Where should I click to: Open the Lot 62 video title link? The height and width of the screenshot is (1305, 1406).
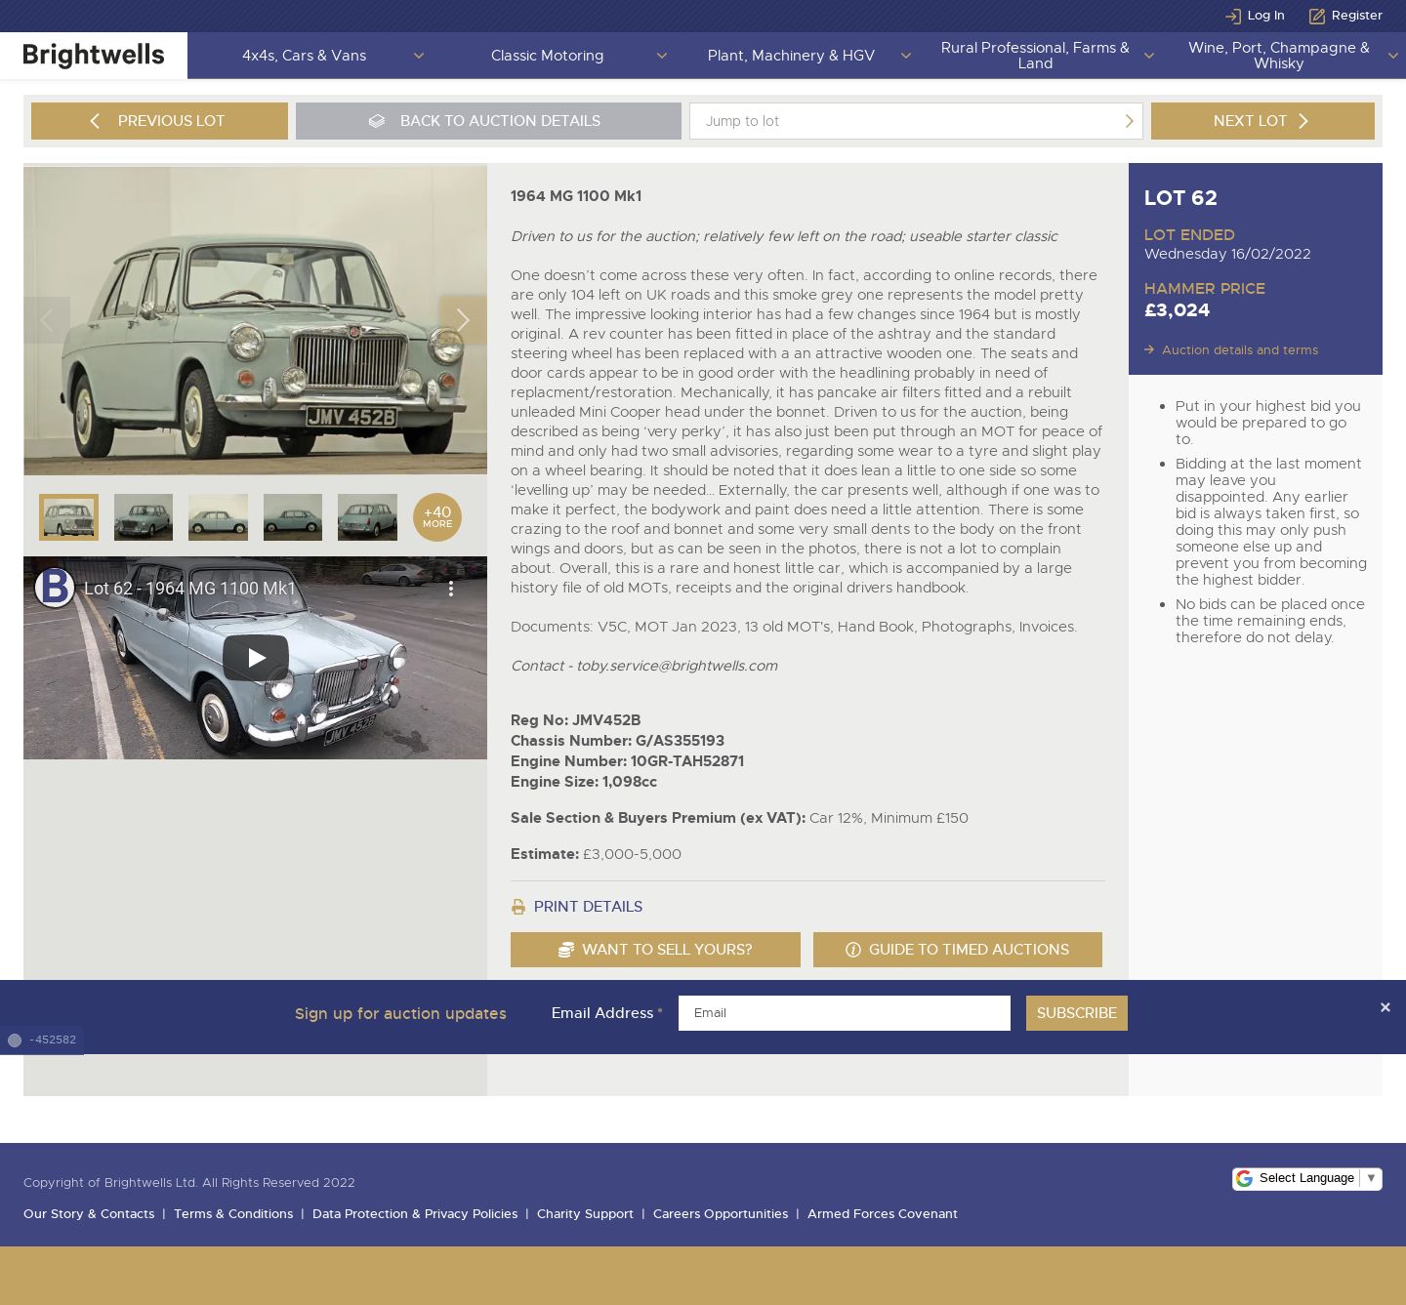189,589
